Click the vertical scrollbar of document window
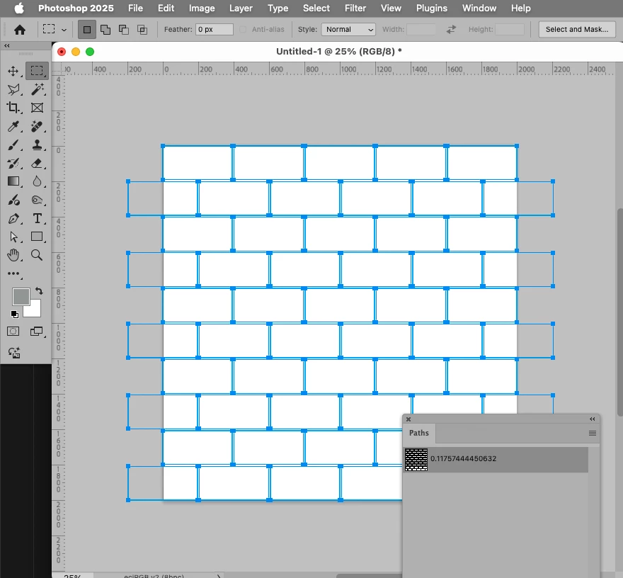The height and width of the screenshot is (578, 623). tap(620, 312)
